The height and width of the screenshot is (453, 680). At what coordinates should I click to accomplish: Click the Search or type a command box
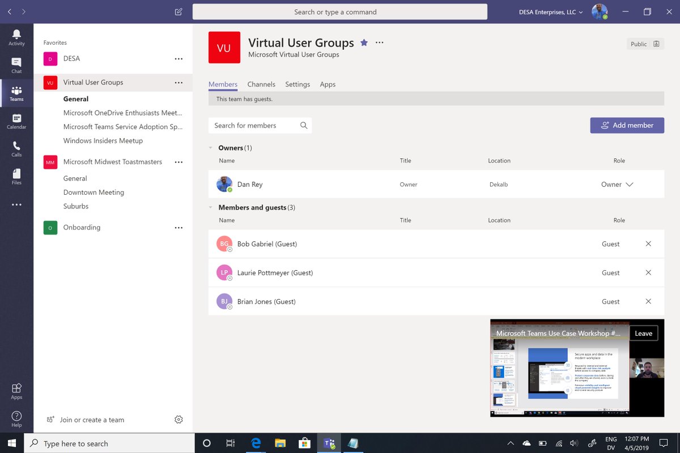pos(340,12)
